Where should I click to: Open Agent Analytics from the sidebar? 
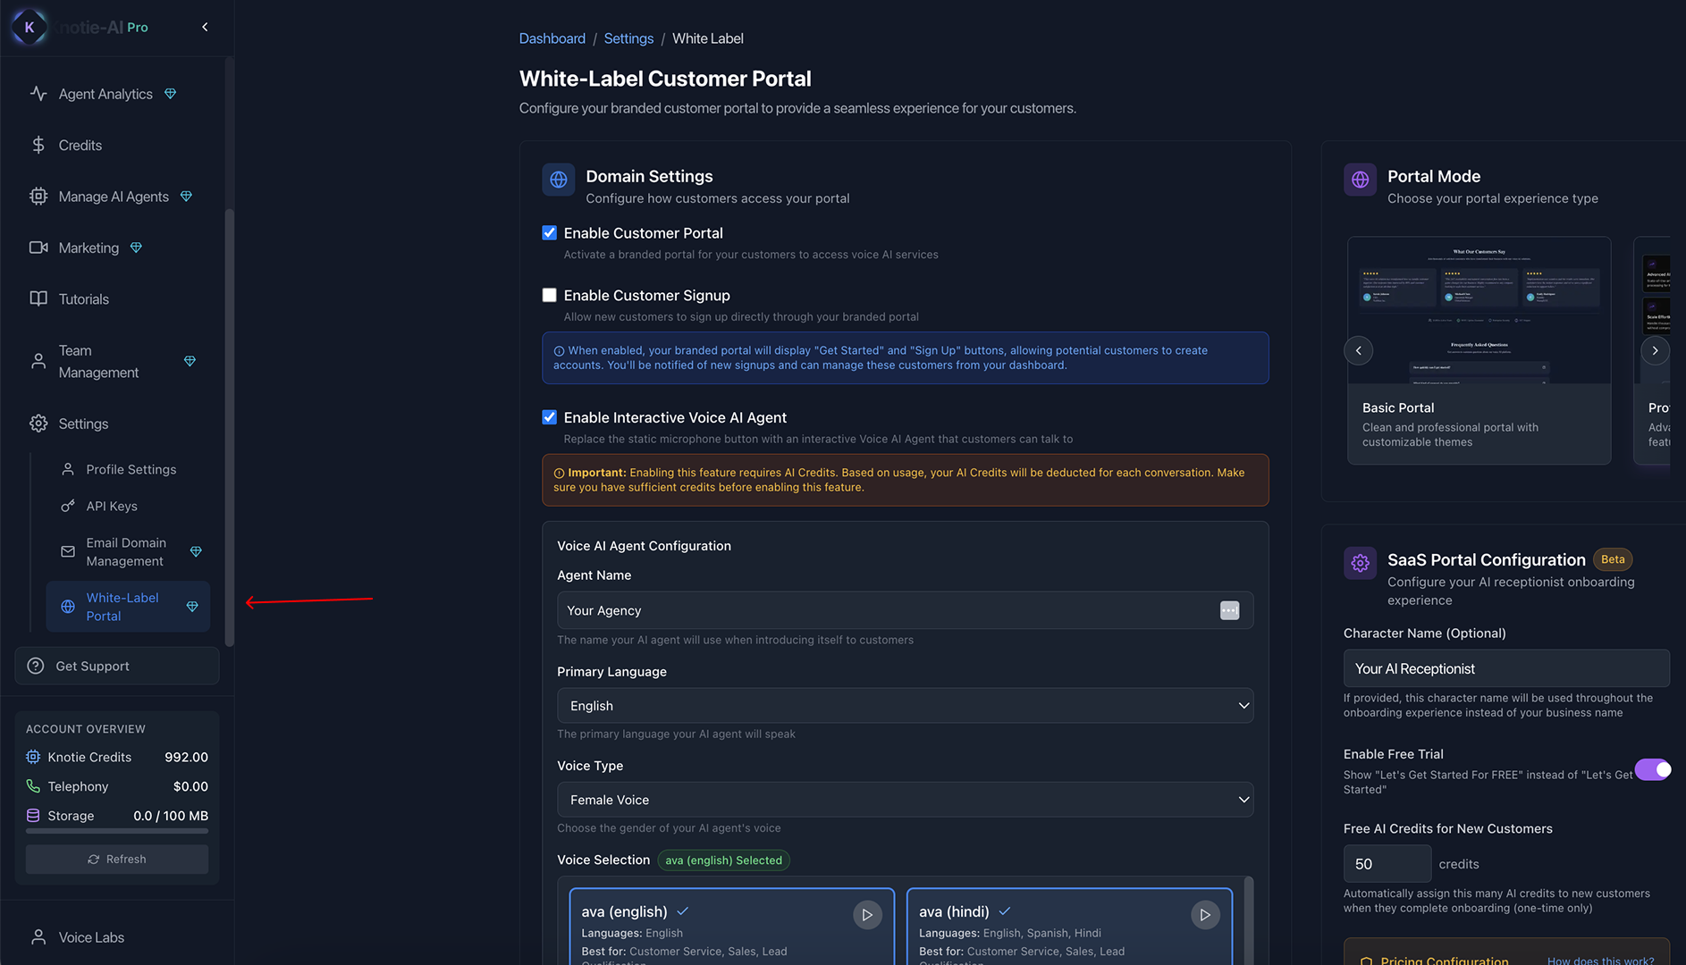105,93
